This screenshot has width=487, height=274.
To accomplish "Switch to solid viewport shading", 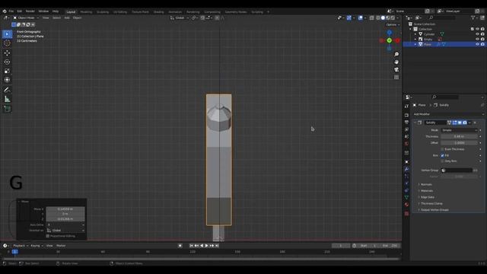I will coord(383,18).
